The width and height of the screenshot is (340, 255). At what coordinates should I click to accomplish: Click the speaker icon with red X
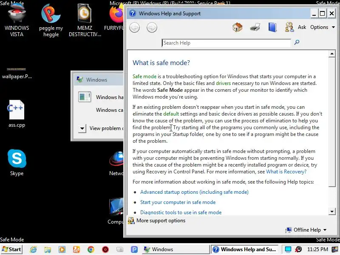pos(298,249)
